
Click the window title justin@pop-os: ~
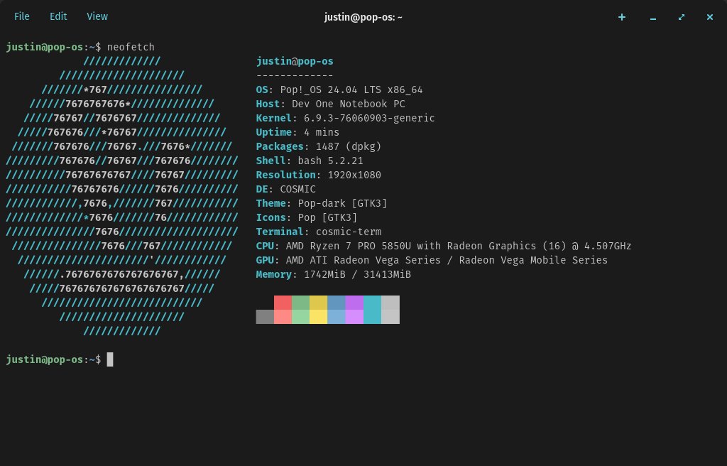click(x=363, y=17)
